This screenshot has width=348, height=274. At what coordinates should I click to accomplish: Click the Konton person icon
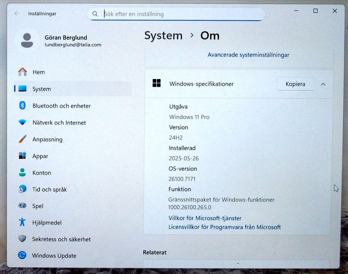pos(22,172)
